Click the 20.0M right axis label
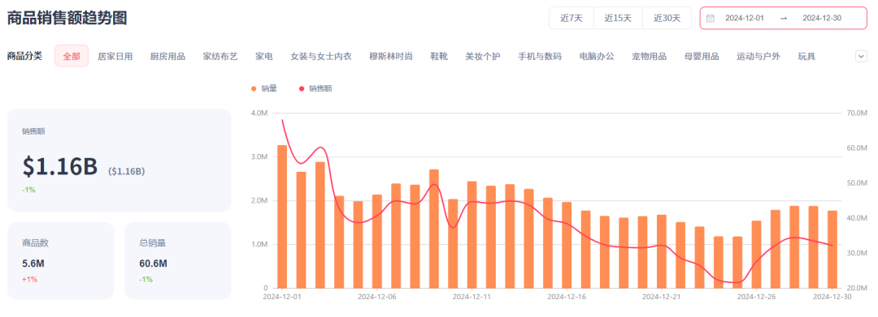Image resolution: width=878 pixels, height=317 pixels. [858, 288]
